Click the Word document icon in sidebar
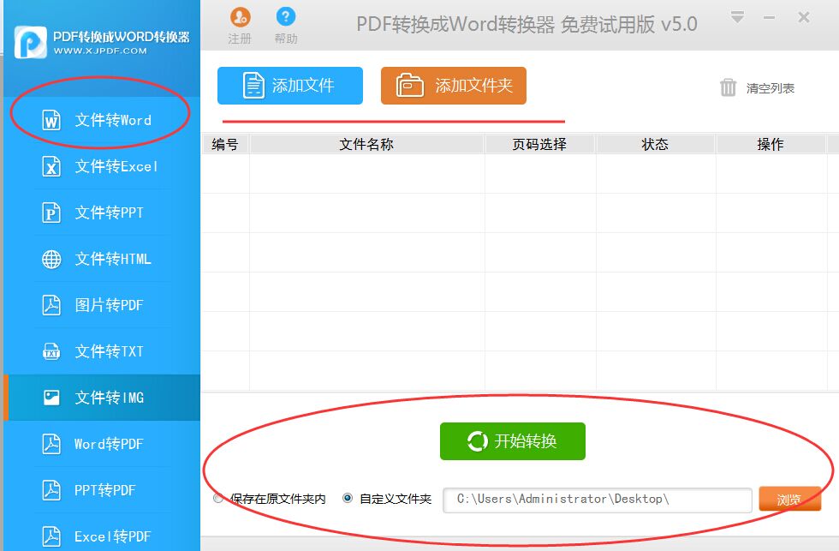 [51, 120]
